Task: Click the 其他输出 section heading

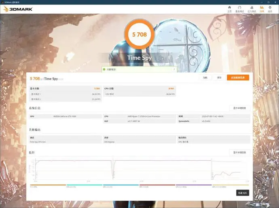Action: (x=35, y=130)
